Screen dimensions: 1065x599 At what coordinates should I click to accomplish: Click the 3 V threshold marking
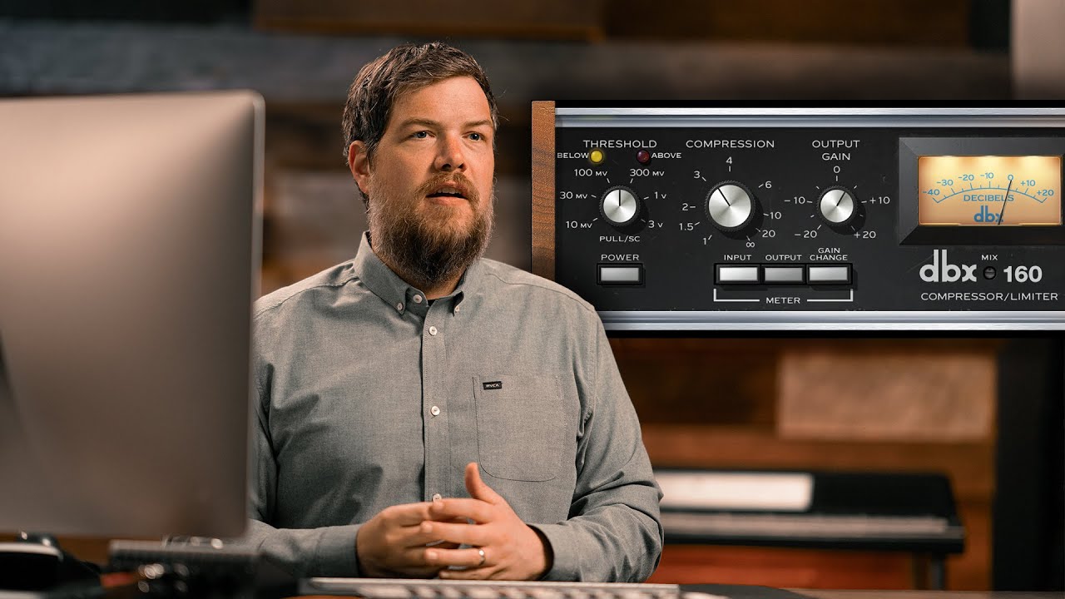[656, 225]
